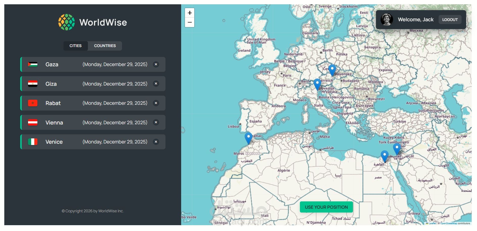Viewport: 477px width, 231px height.
Task: Click the WorldWise title text
Action: pos(103,22)
